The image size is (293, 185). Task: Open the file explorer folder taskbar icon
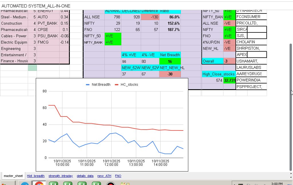pos(125,184)
